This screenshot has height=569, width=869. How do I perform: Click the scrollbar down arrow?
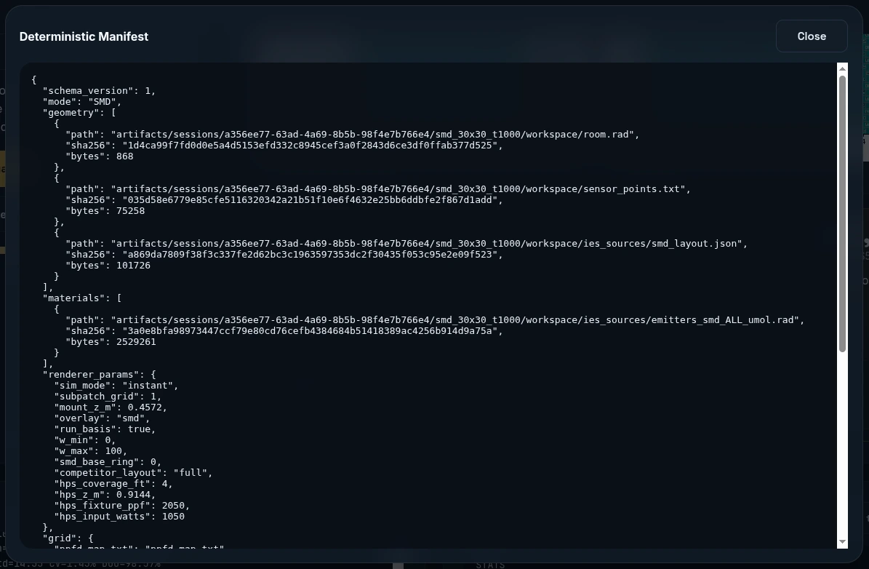click(842, 542)
